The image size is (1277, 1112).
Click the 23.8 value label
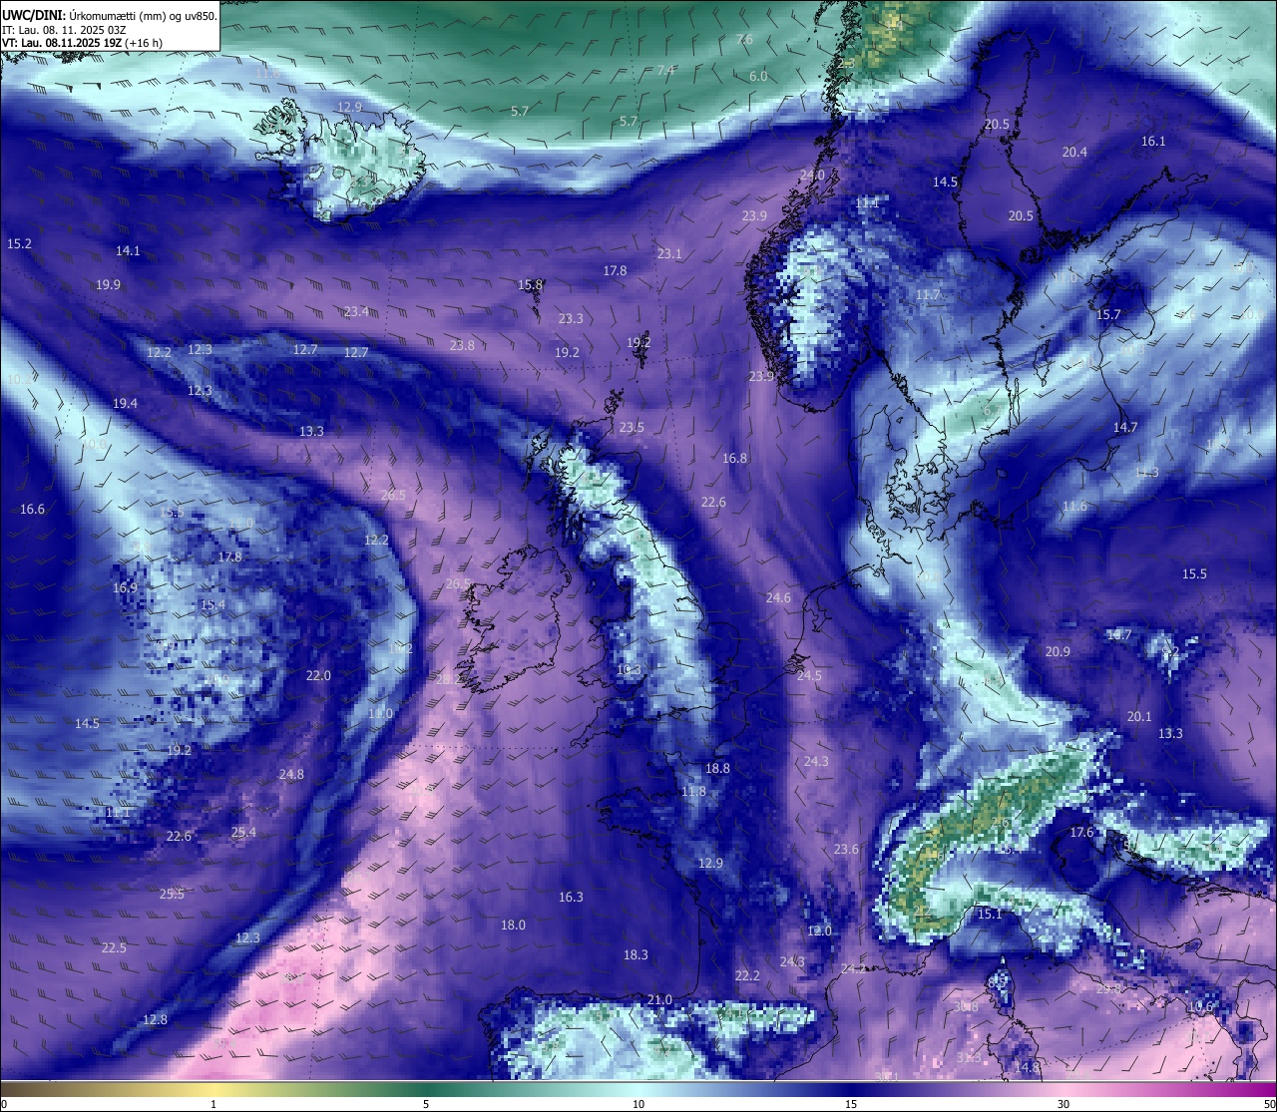[462, 346]
